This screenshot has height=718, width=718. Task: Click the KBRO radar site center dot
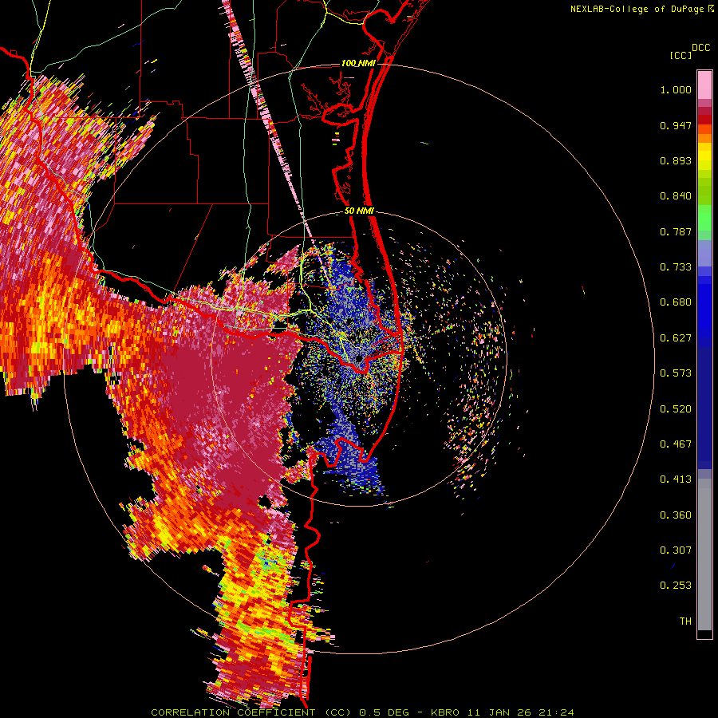pos(359,358)
